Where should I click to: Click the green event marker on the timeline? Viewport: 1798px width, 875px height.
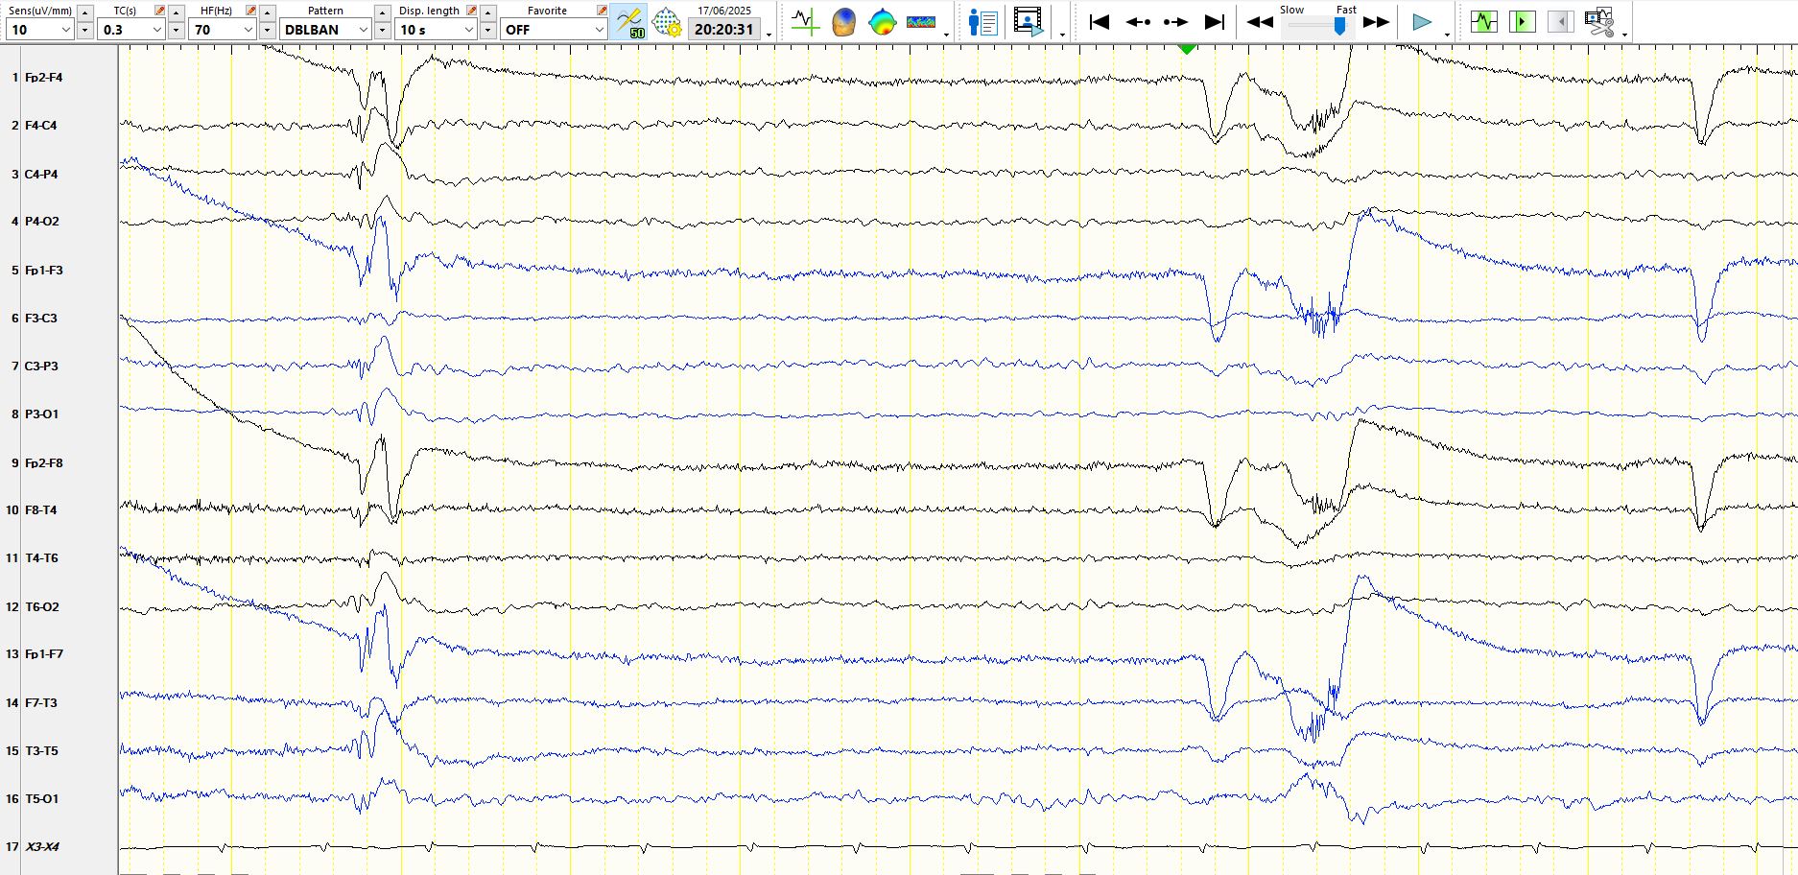click(1187, 48)
